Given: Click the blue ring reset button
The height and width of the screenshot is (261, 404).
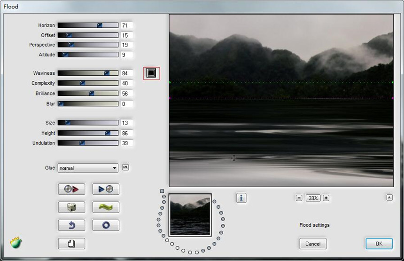Looking at the screenshot, I should click(x=106, y=225).
